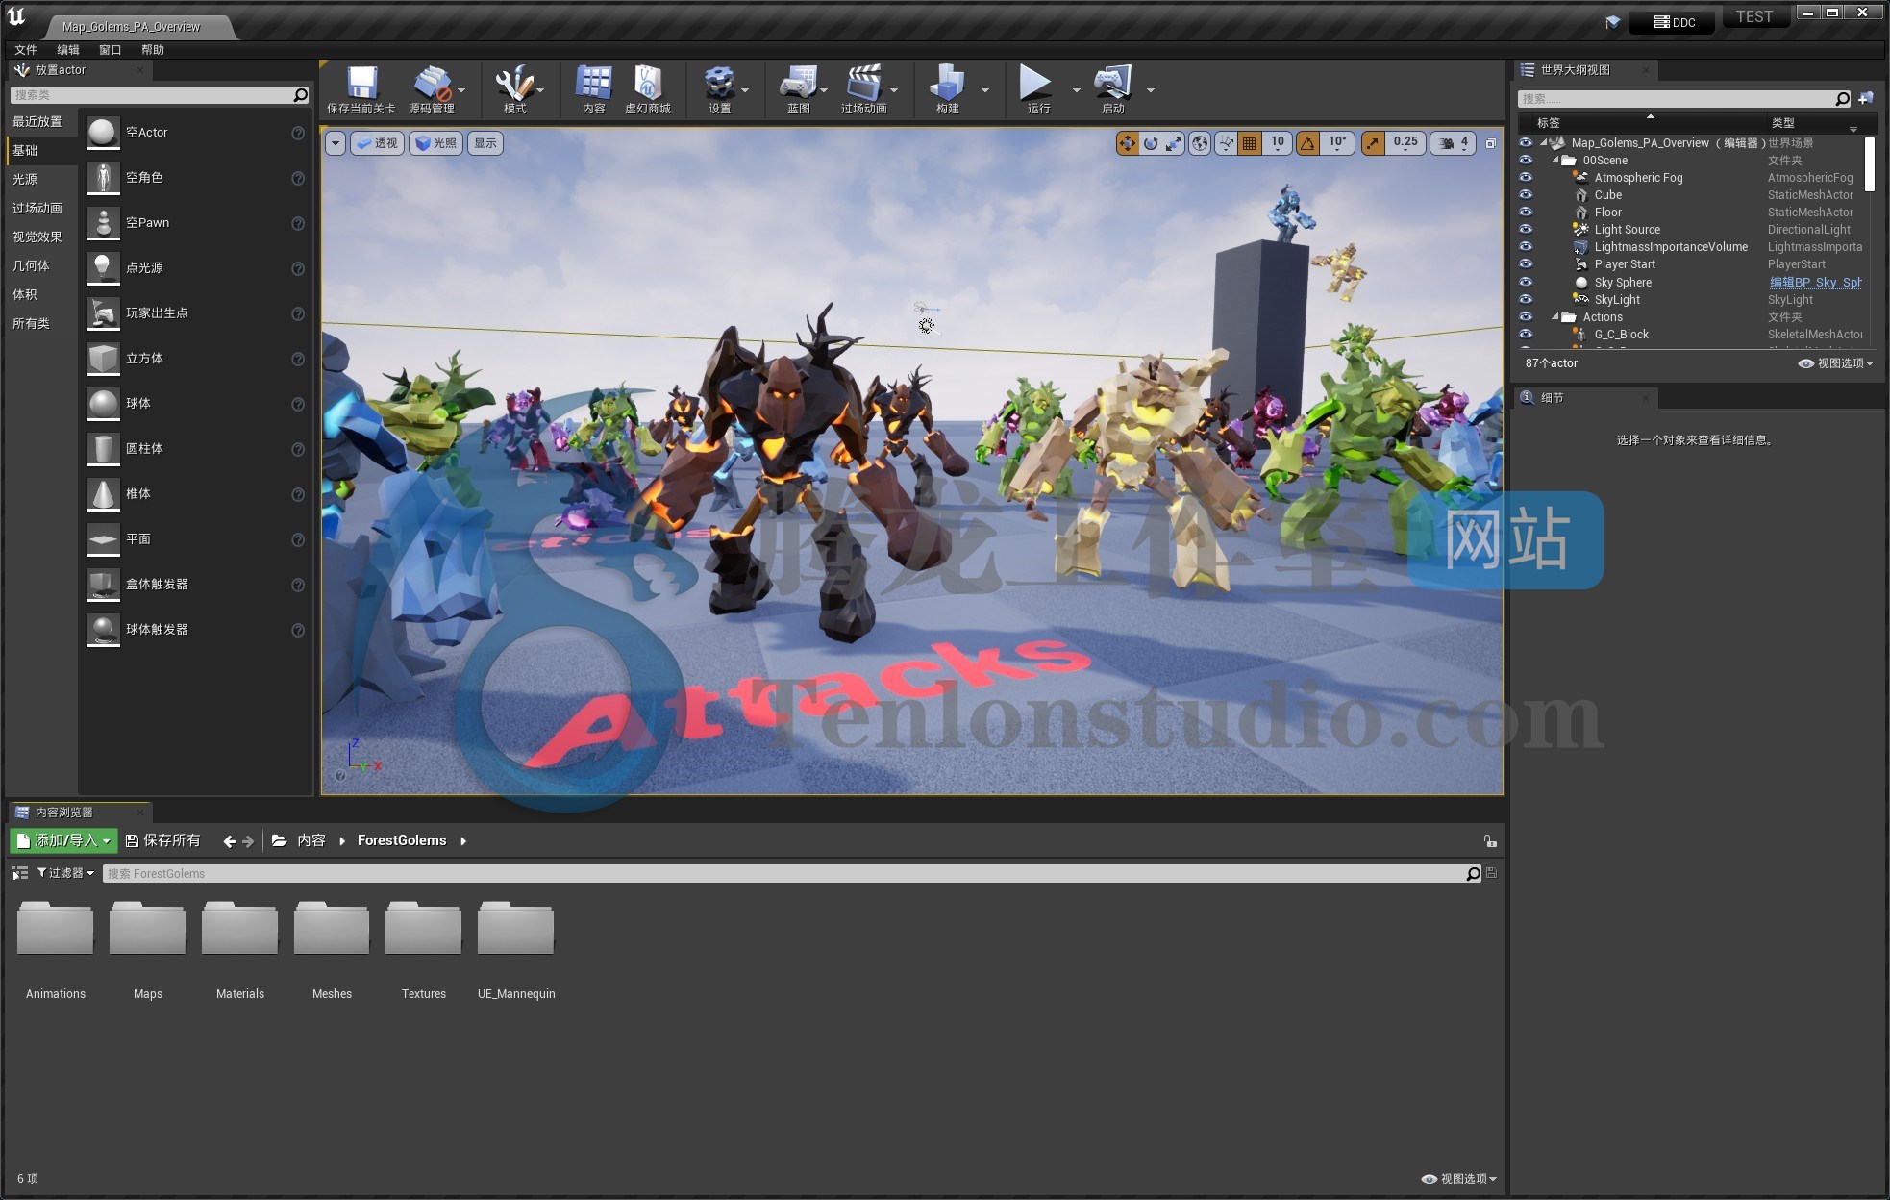Select 球体 sphere icon
Screen dimensions: 1890x1200
tap(103, 404)
